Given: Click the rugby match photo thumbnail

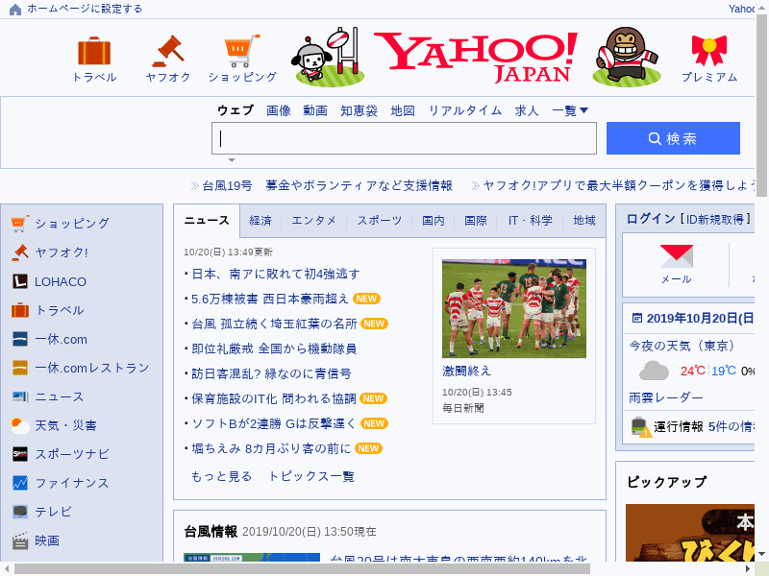Looking at the screenshot, I should pyautogui.click(x=514, y=308).
